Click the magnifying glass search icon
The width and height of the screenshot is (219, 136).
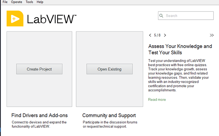coord(161,16)
